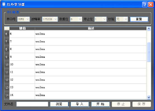Open the 数据位 dropdown
Image resolution: width=155 pixels, height=111 pixels.
[x=76, y=19]
